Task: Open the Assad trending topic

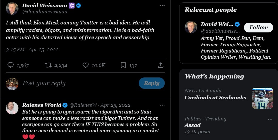Action: tap(193, 125)
